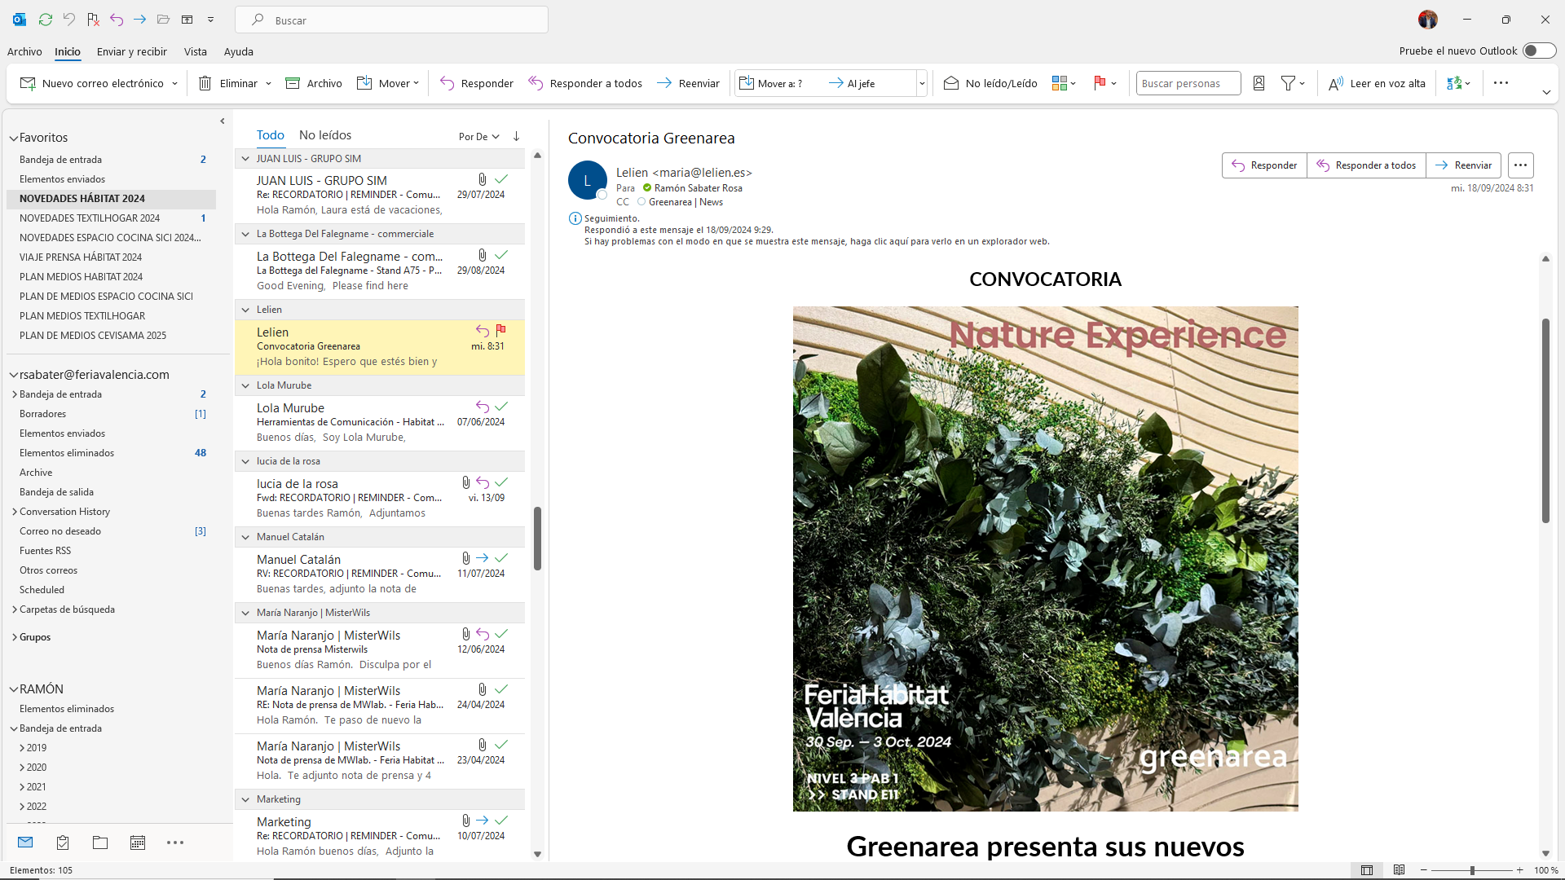Switch to Mail view in navigation bar

[25, 843]
